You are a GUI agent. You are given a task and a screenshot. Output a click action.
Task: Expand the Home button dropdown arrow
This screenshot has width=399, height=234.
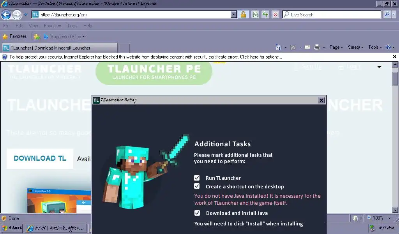point(286,47)
